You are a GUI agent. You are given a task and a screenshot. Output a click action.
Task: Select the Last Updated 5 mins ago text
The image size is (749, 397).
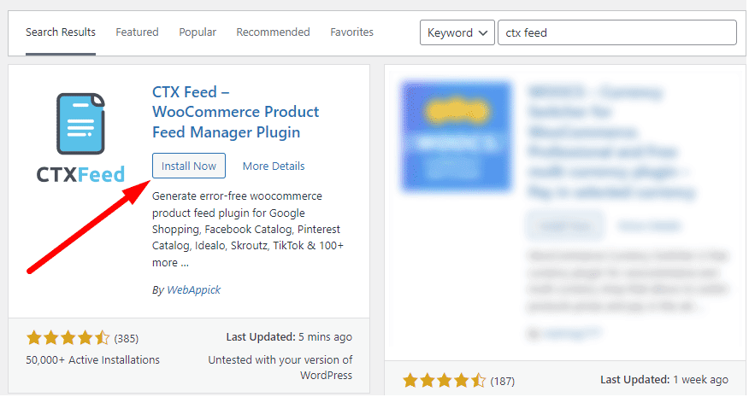[289, 337]
